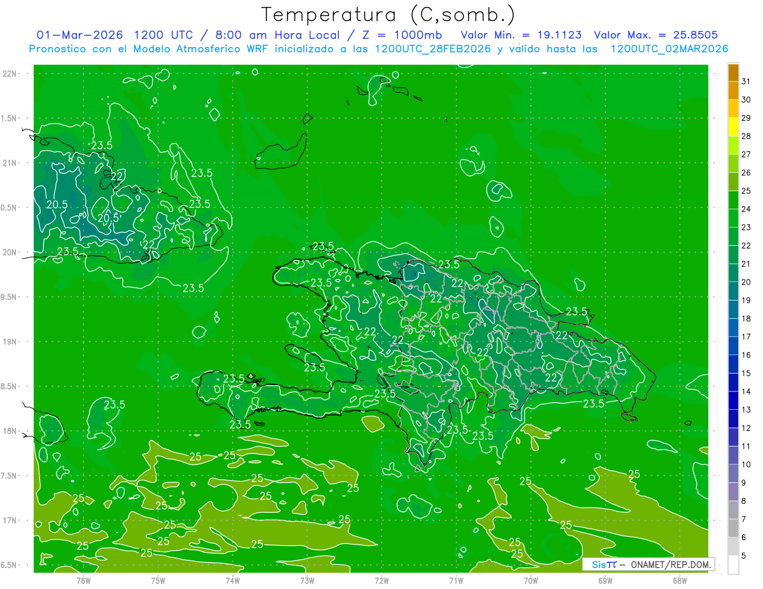Click the colorbar label "26"
This screenshot has height=589, width=763.
coord(746,173)
